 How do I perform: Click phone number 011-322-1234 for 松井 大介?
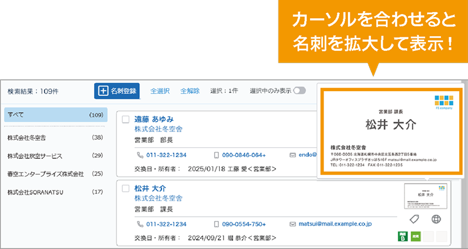coord(166,224)
